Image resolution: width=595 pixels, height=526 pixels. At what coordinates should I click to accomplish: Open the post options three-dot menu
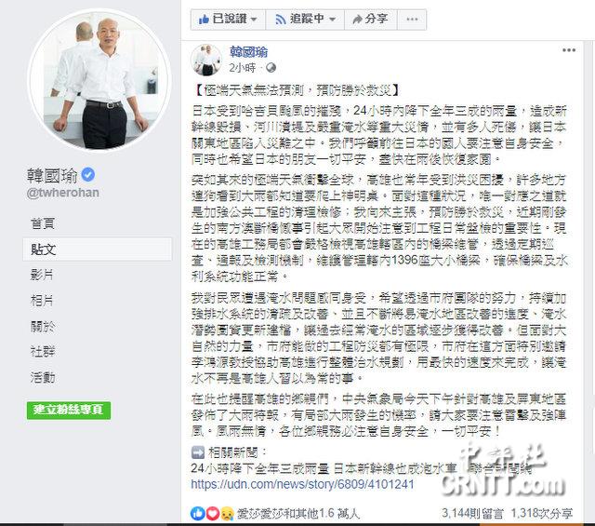pos(568,50)
